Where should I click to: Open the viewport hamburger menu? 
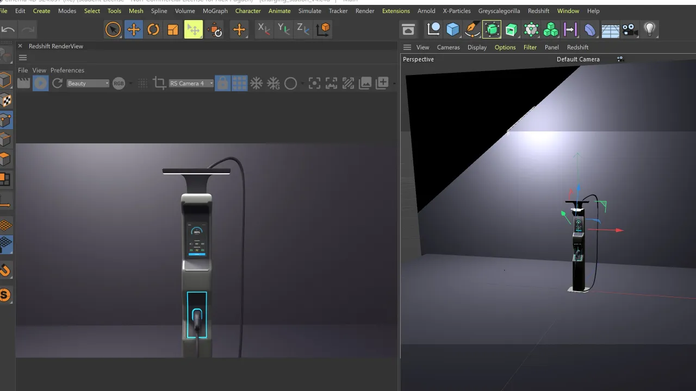point(407,47)
